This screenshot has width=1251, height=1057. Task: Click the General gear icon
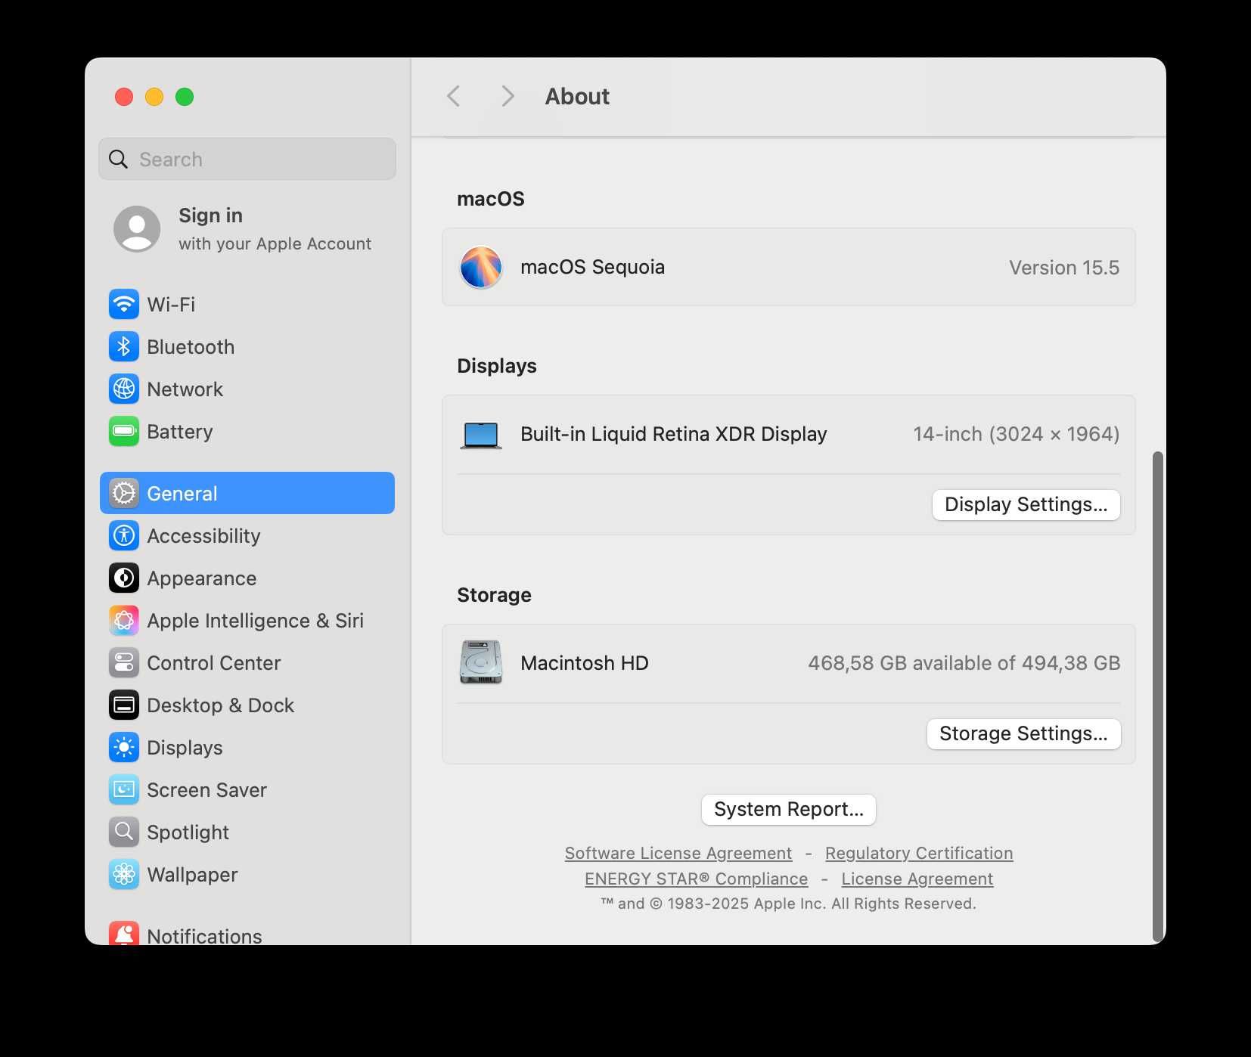point(124,494)
